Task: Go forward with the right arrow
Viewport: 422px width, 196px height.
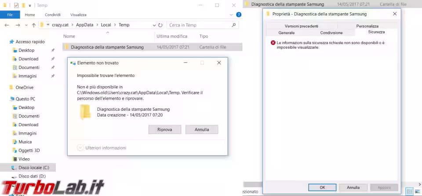Action: pyautogui.click(x=18, y=25)
